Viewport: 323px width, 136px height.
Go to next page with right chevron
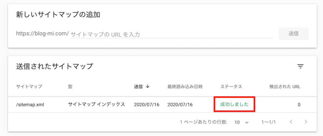tap(306, 122)
